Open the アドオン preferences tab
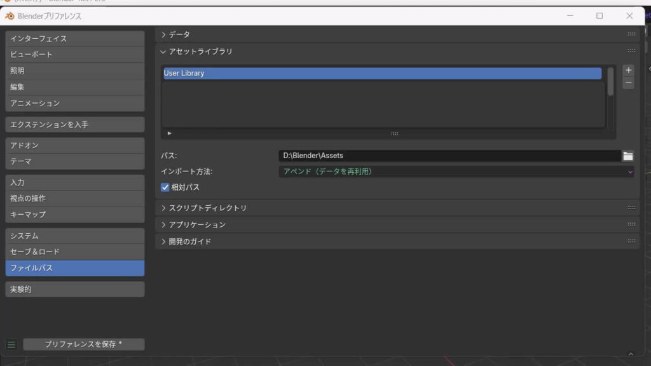 [x=74, y=146]
